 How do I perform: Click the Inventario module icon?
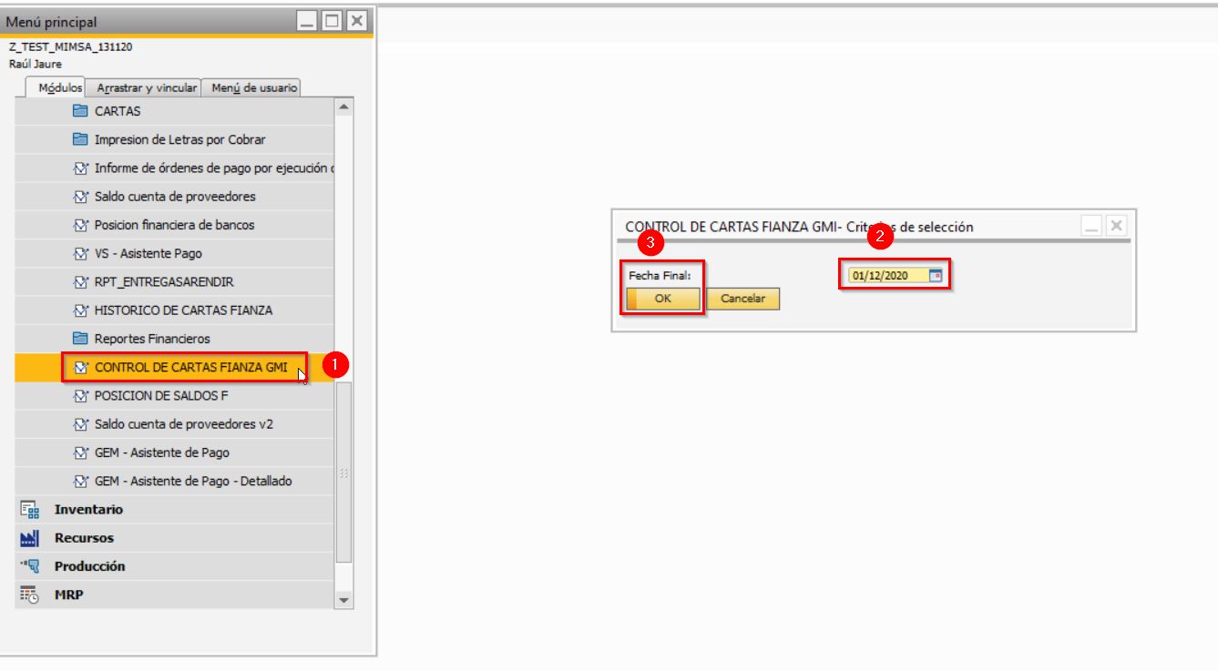(29, 510)
